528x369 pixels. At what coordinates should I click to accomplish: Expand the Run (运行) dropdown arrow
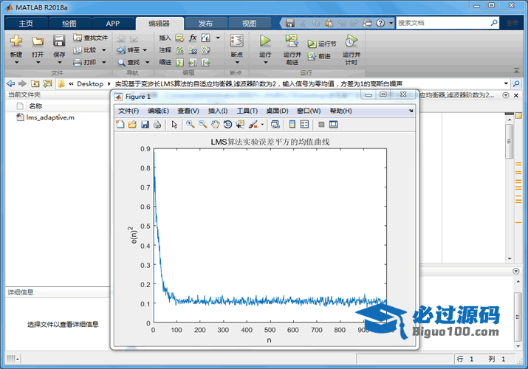pos(265,62)
